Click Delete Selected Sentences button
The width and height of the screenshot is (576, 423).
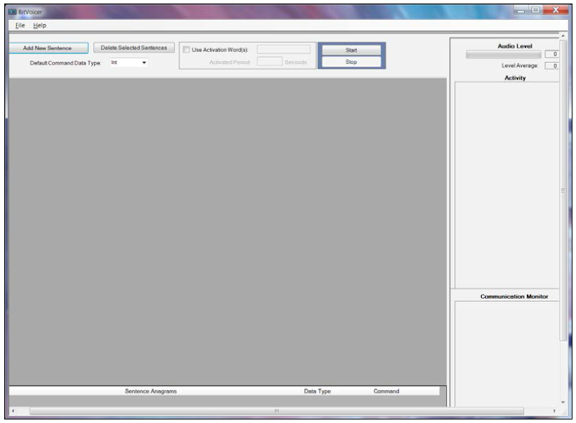pos(133,48)
